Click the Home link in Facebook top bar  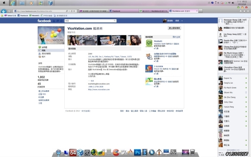(177, 21)
